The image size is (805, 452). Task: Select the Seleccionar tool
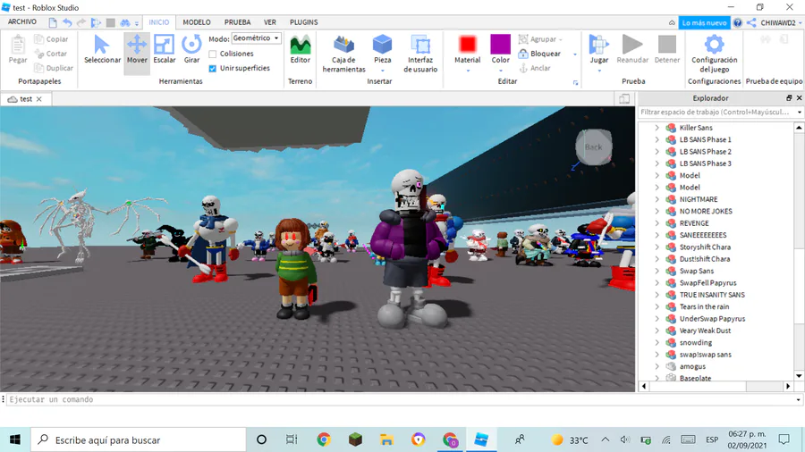102,49
